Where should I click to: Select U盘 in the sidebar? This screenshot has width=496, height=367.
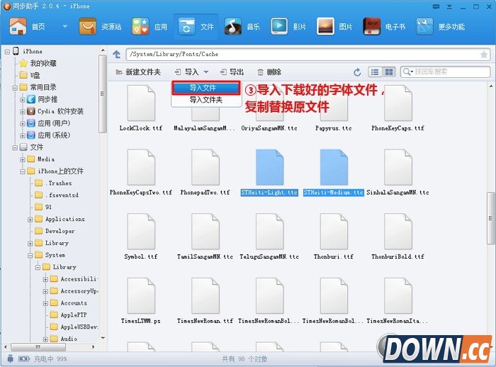tap(35, 75)
